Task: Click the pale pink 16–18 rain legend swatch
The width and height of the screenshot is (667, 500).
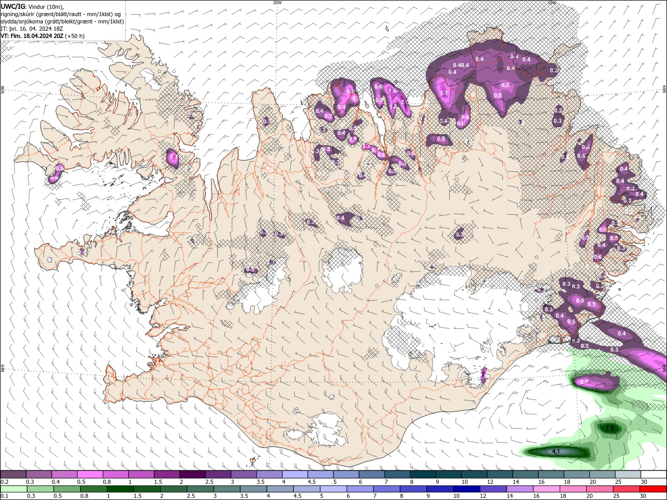Action: [x=546, y=489]
